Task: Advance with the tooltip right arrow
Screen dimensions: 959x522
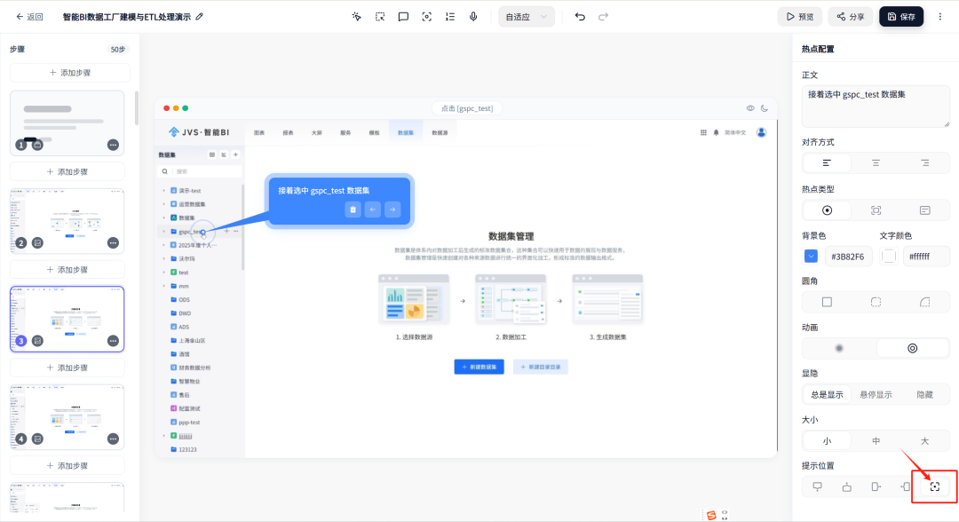Action: (x=392, y=210)
